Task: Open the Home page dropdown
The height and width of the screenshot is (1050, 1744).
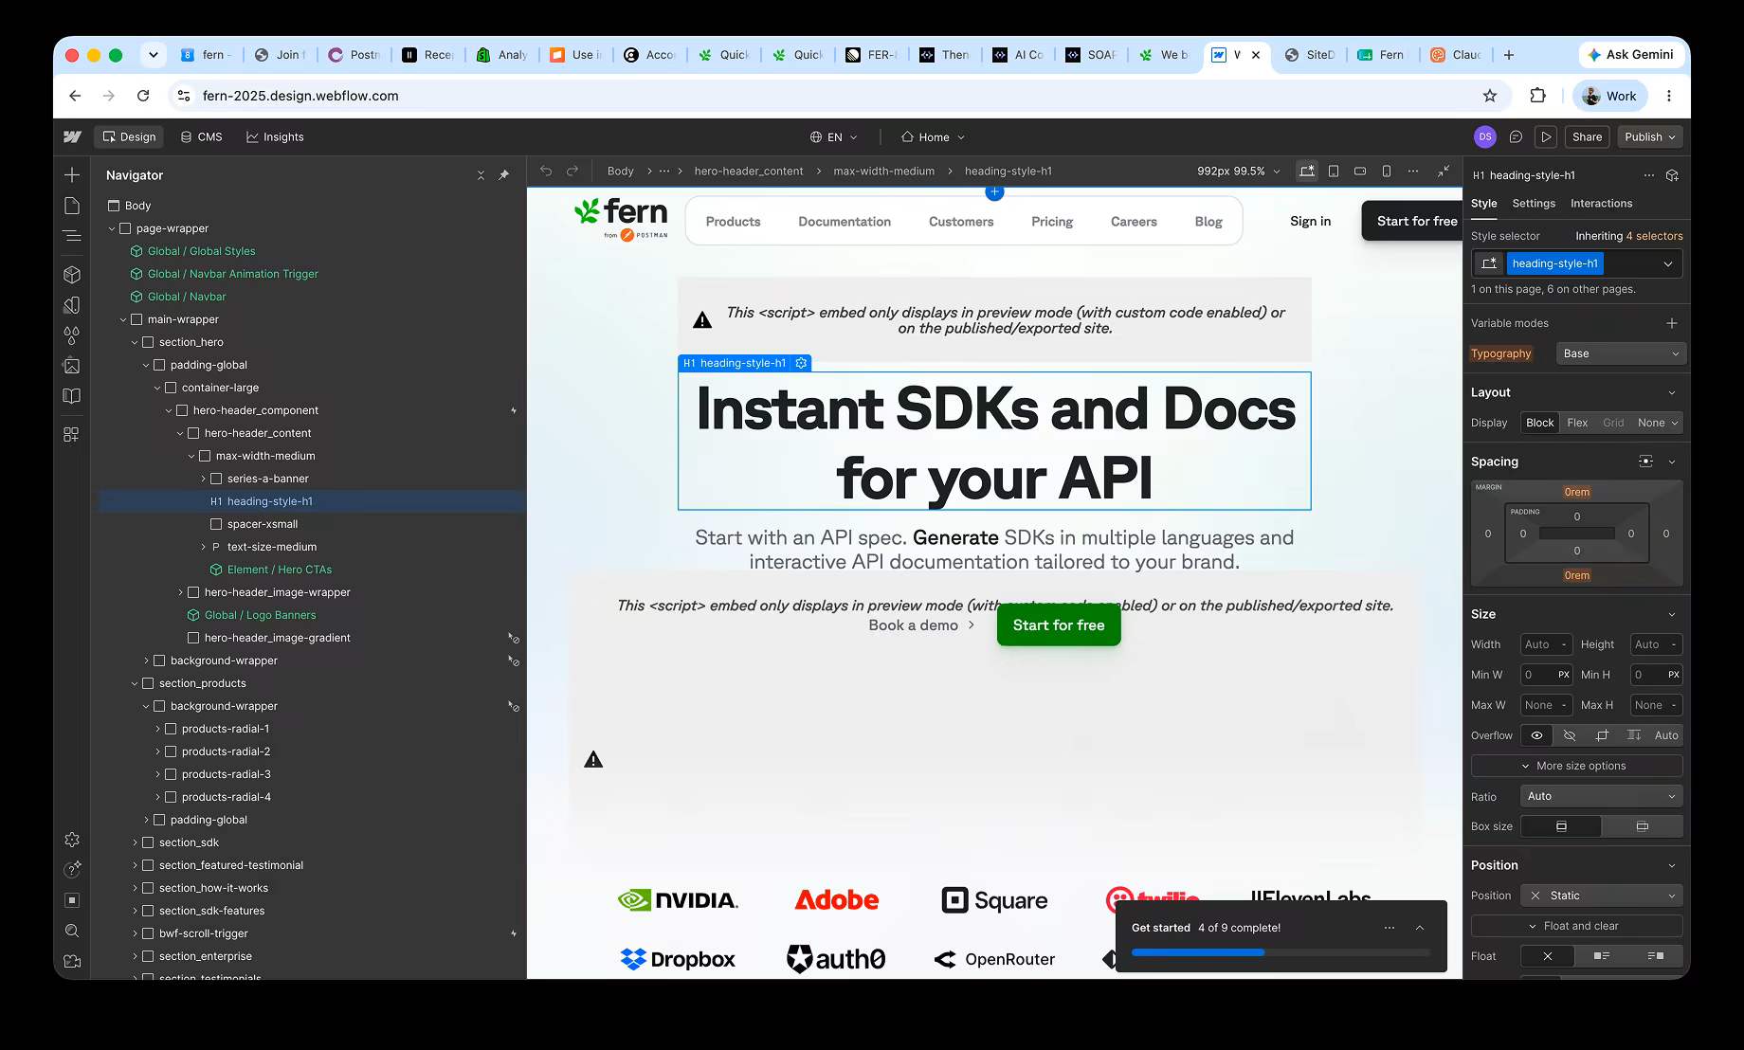Action: pos(933,136)
